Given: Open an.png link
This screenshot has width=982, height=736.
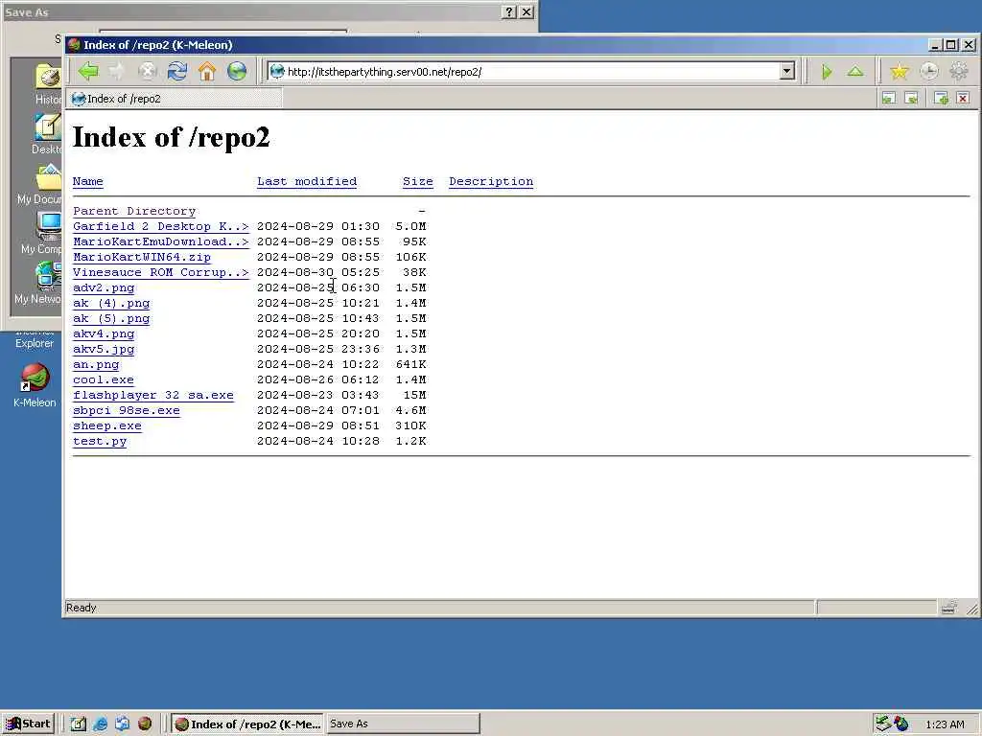Looking at the screenshot, I should [96, 364].
